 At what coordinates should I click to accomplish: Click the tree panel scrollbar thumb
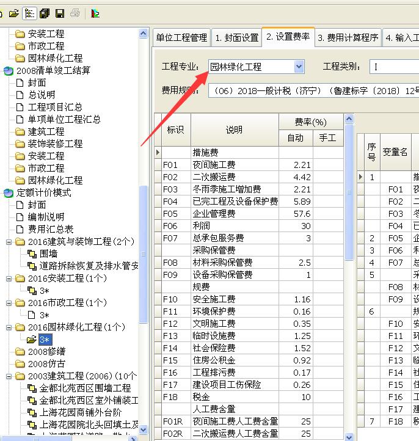[x=144, y=255]
